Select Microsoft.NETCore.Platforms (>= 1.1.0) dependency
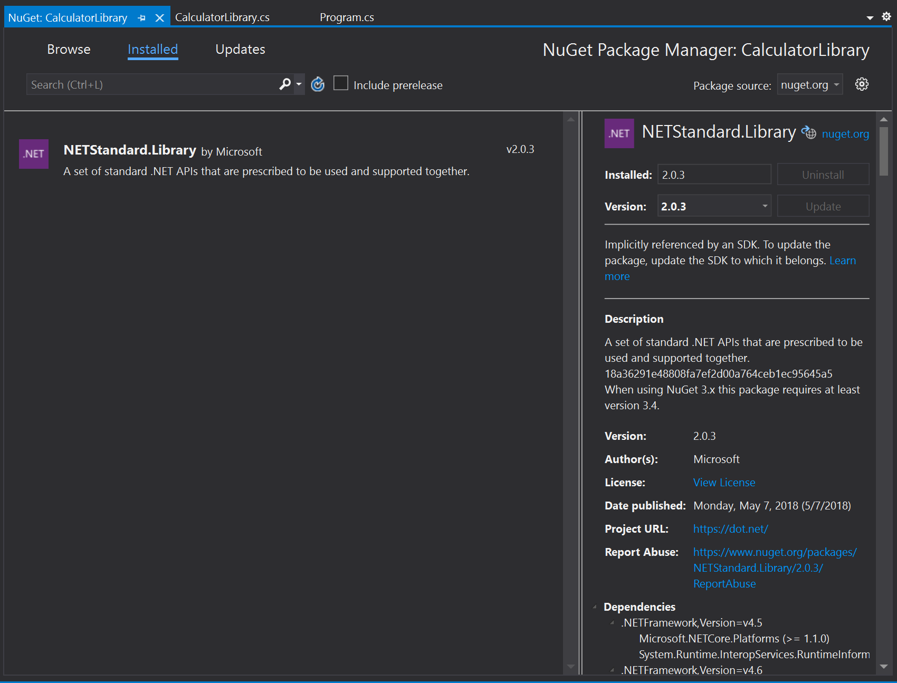897x683 pixels. (x=734, y=639)
